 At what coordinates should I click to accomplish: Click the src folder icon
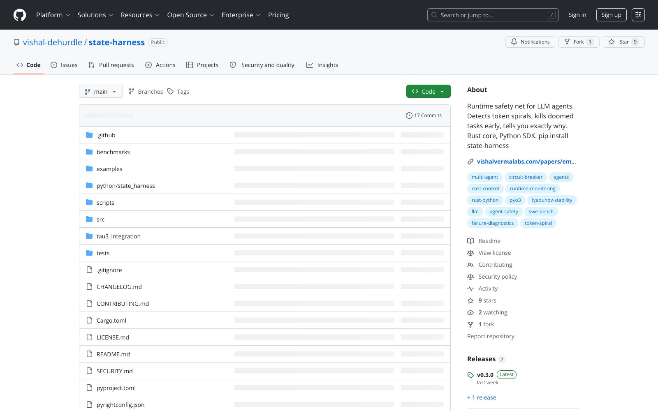click(89, 219)
